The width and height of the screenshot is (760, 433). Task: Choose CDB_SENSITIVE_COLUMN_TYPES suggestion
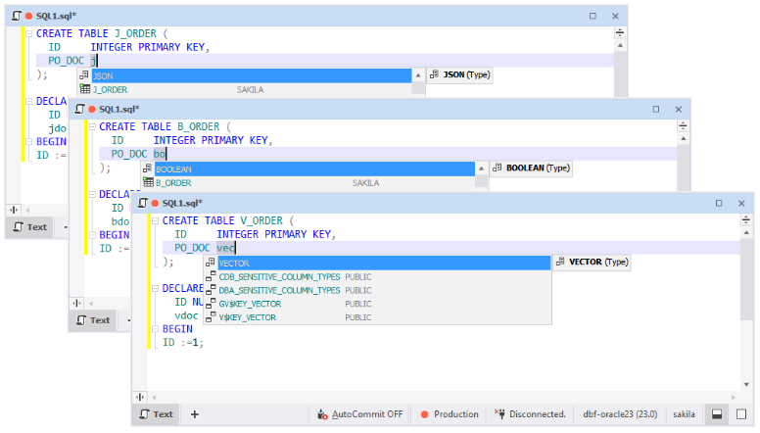tap(279, 276)
